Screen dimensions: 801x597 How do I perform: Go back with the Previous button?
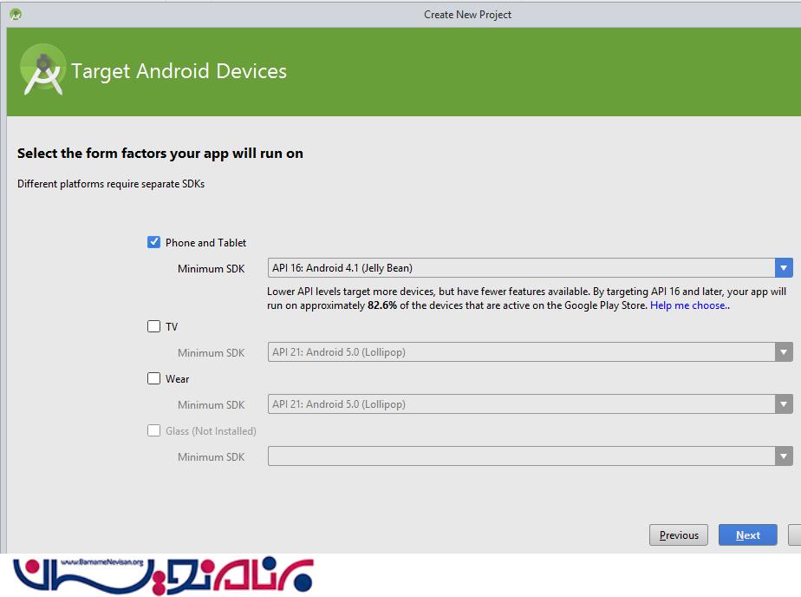coord(678,535)
